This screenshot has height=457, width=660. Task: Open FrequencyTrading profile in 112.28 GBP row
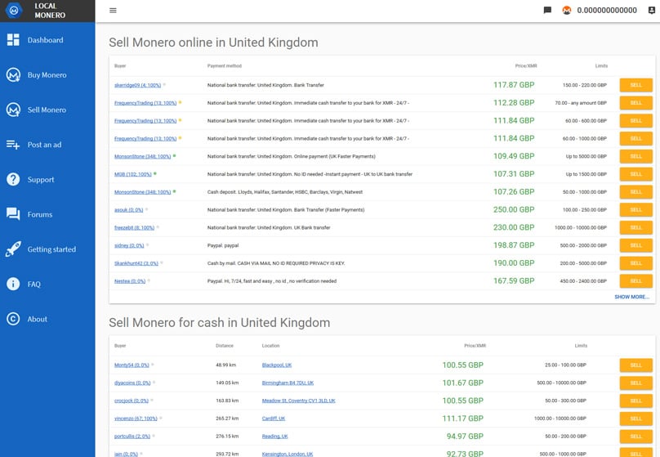(x=145, y=103)
